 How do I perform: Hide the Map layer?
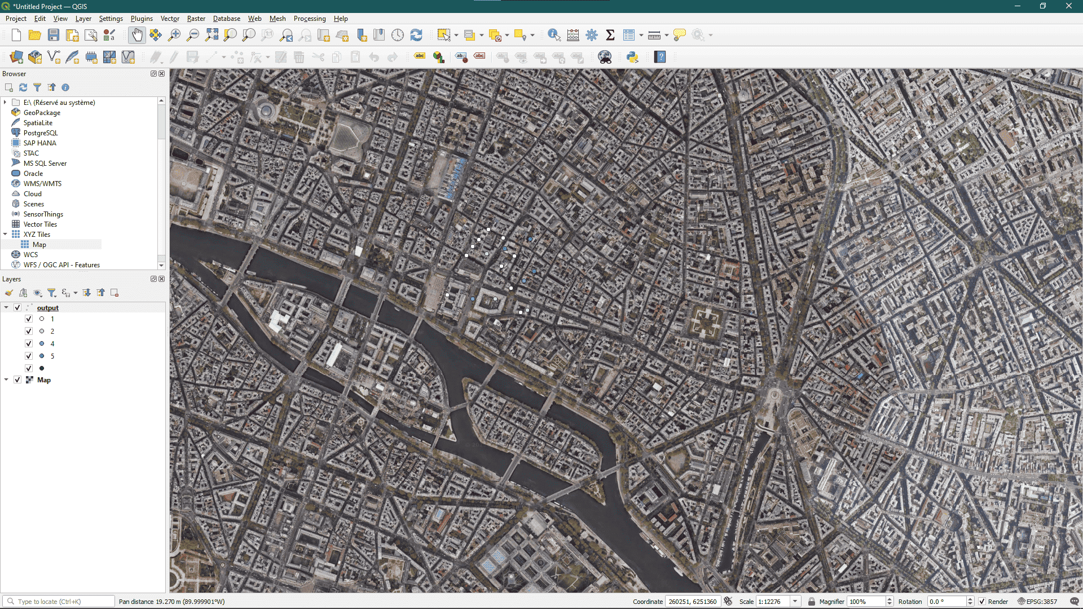pos(17,379)
